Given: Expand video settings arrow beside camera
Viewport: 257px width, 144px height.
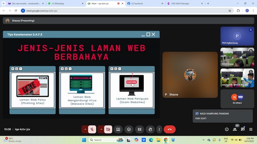Looking at the screenshot, I should coord(101,129).
